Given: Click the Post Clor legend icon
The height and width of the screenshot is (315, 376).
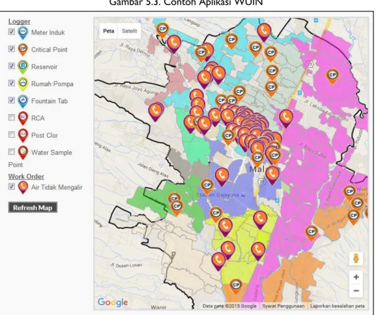Looking at the screenshot, I should [x=23, y=135].
